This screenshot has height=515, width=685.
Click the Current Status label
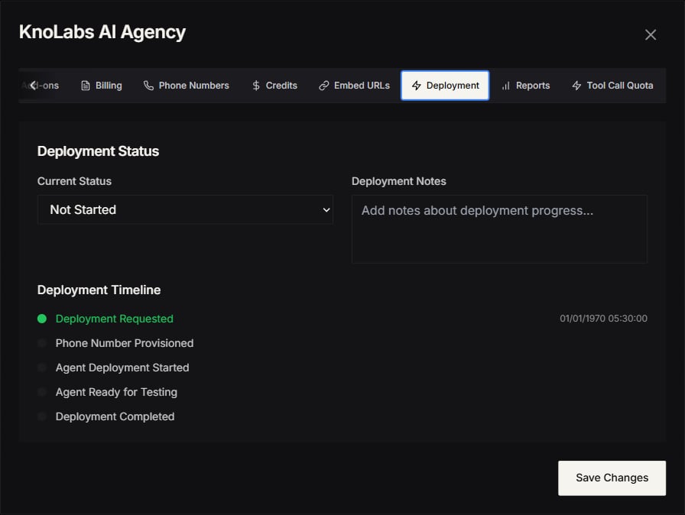click(74, 181)
